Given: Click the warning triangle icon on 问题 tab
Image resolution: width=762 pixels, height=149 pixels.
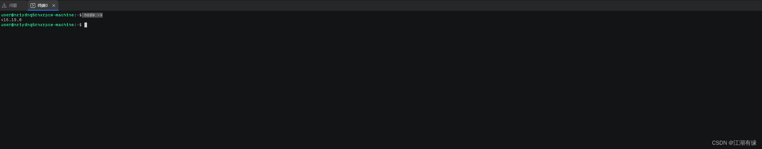Looking at the screenshot, I should coord(4,6).
